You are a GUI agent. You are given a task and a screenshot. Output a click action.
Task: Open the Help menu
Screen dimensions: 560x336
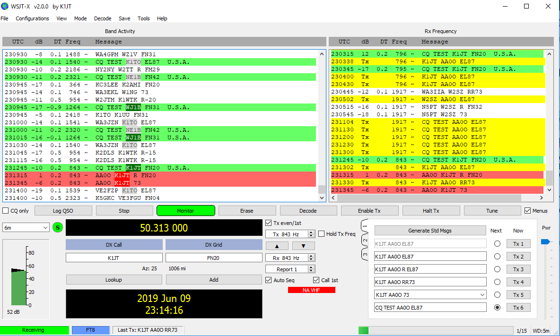(x=162, y=18)
